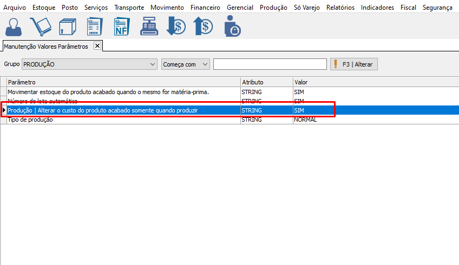Click the package box toolbar icon
Viewport: 459px width, 265px height.
[67, 25]
